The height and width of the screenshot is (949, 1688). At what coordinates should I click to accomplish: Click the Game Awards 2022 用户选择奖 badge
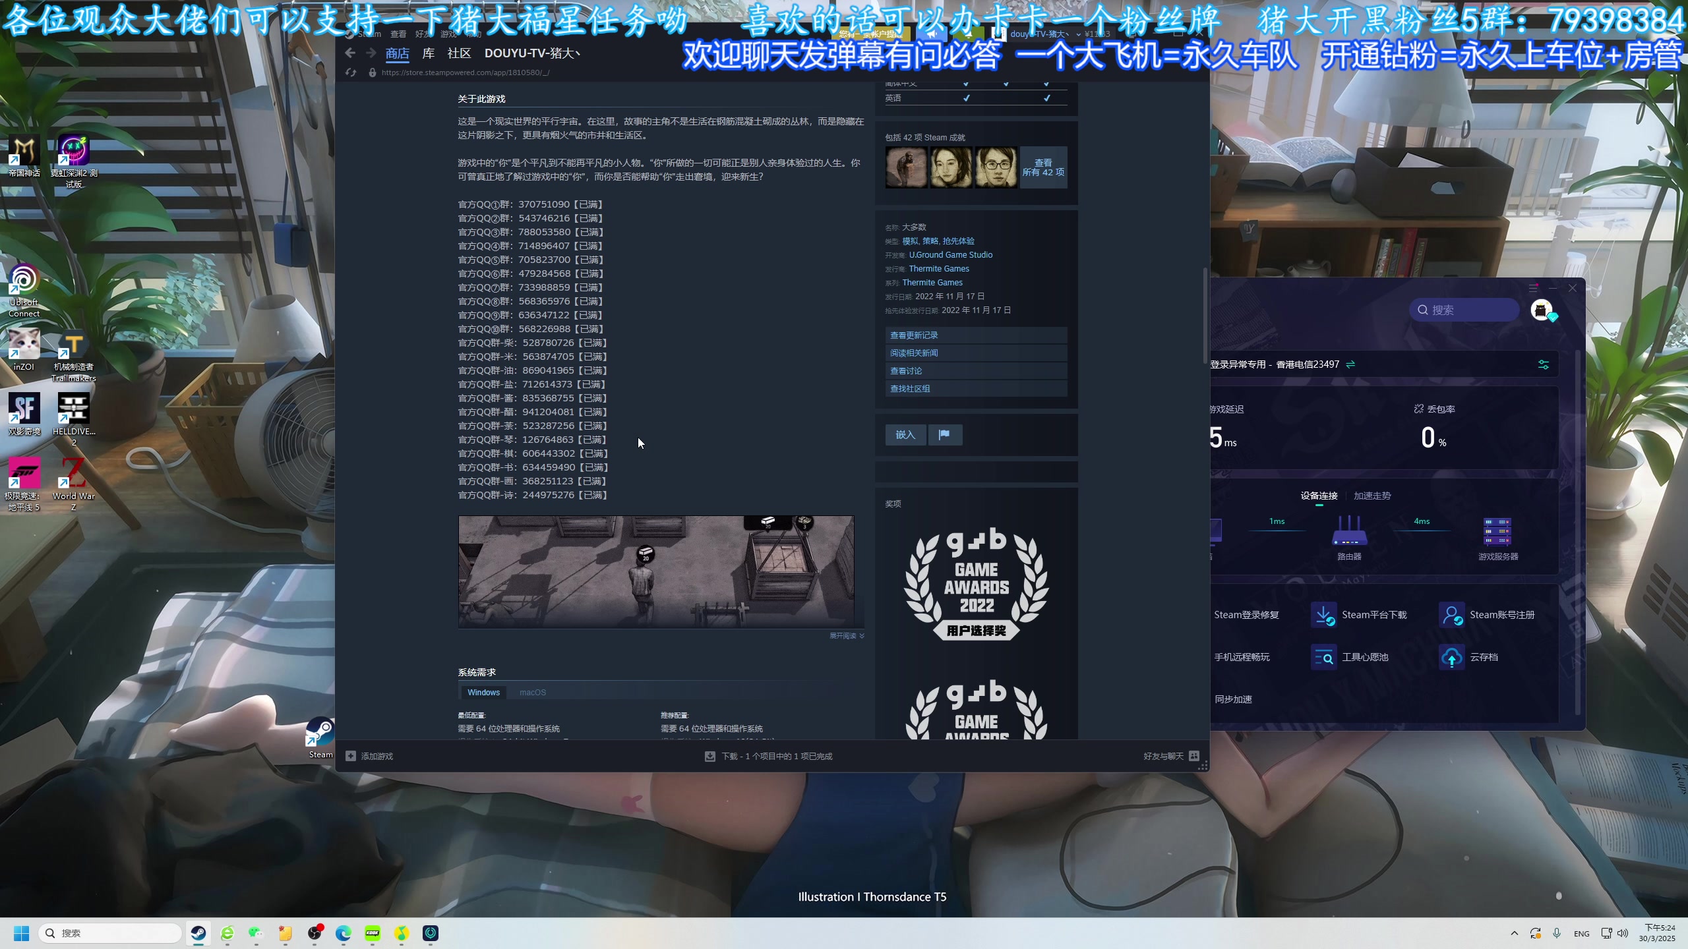pos(977,585)
